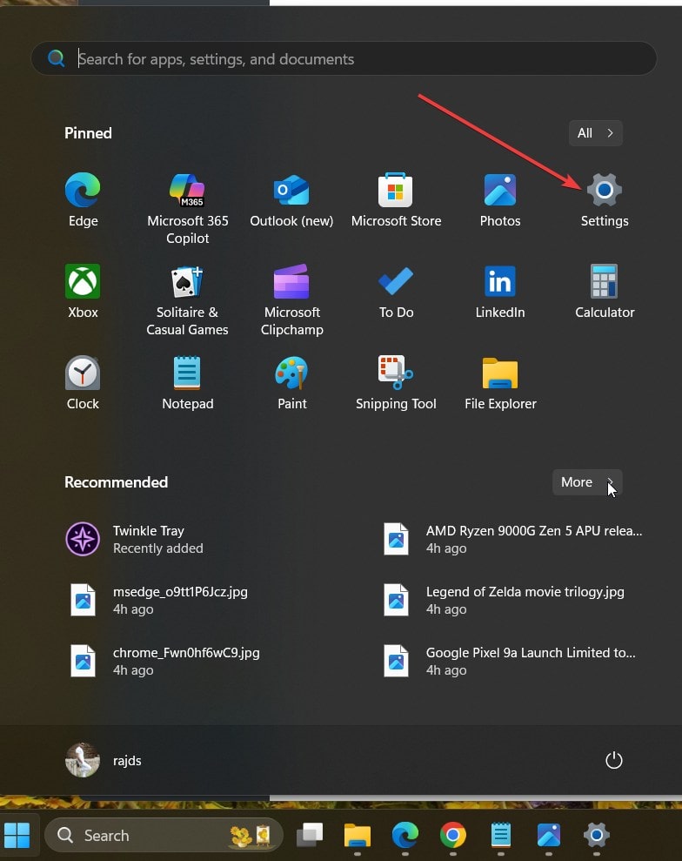Open Solitaire & Casual Games
This screenshot has height=861, width=682.
(187, 299)
